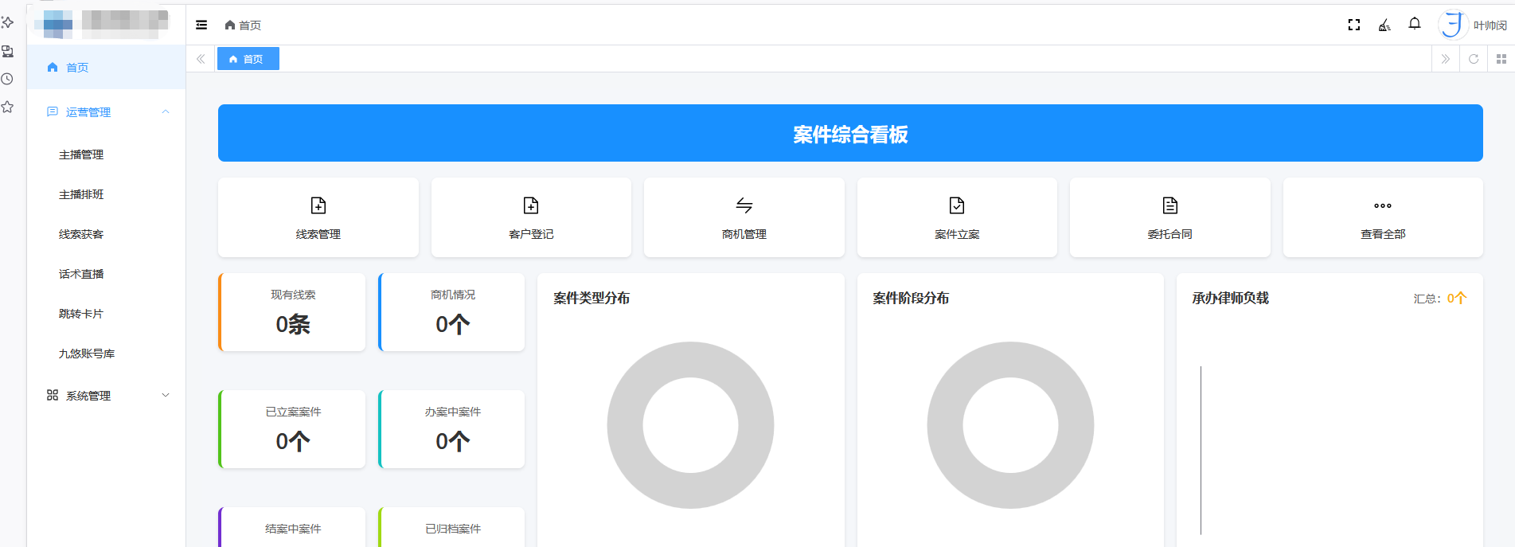Click the refresh tab icon

(1474, 59)
